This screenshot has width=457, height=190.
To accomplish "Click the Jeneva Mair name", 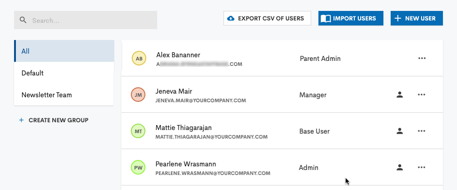I will pyautogui.click(x=174, y=91).
